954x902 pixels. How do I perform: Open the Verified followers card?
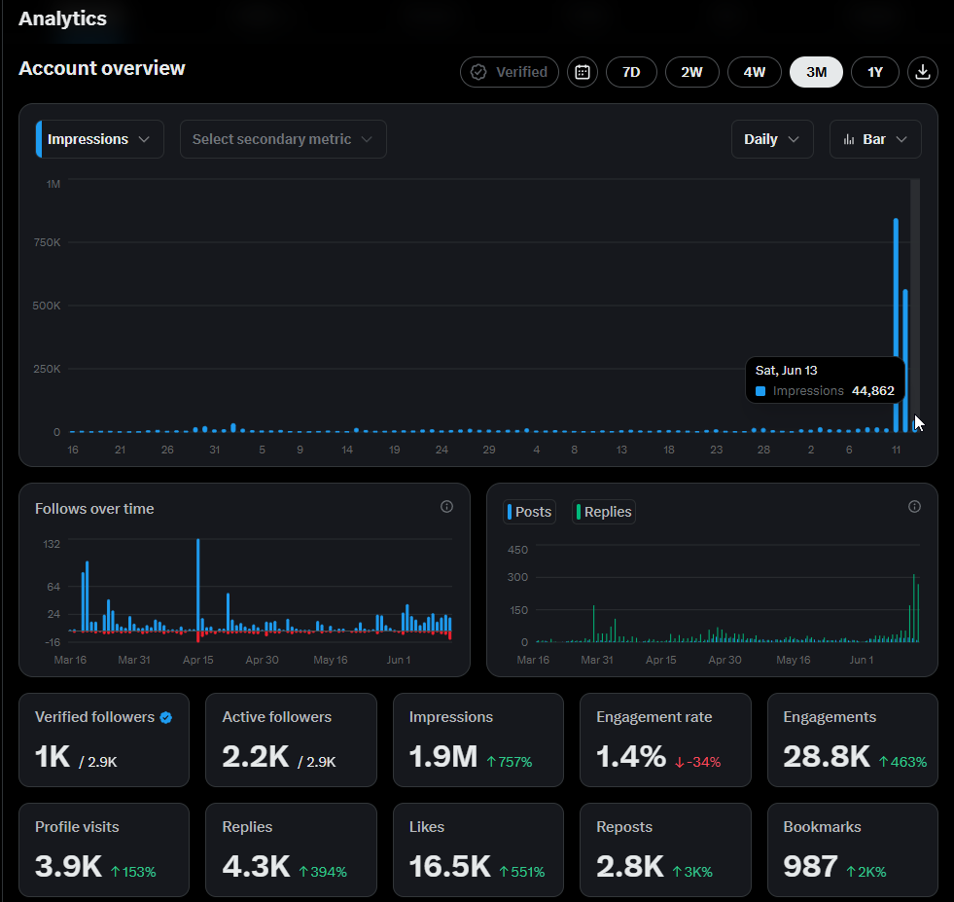pyautogui.click(x=104, y=740)
